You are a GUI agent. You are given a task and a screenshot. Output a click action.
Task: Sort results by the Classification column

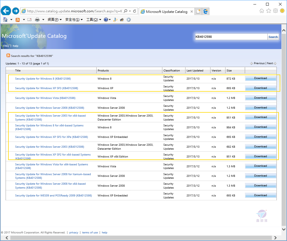tap(172, 70)
